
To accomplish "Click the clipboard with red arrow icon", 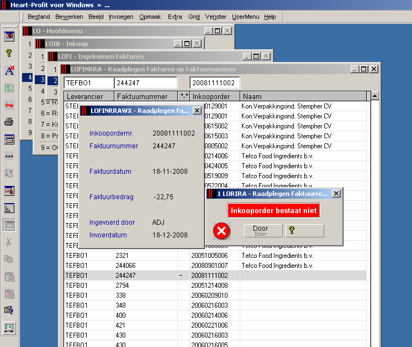I will (x=9, y=294).
